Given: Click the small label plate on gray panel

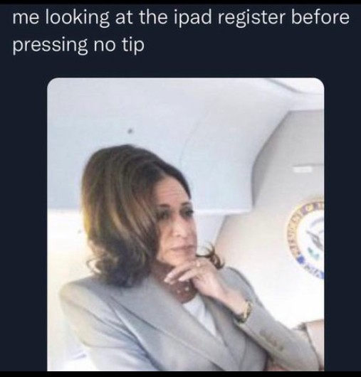Looking at the screenshot, I should pos(303,169).
